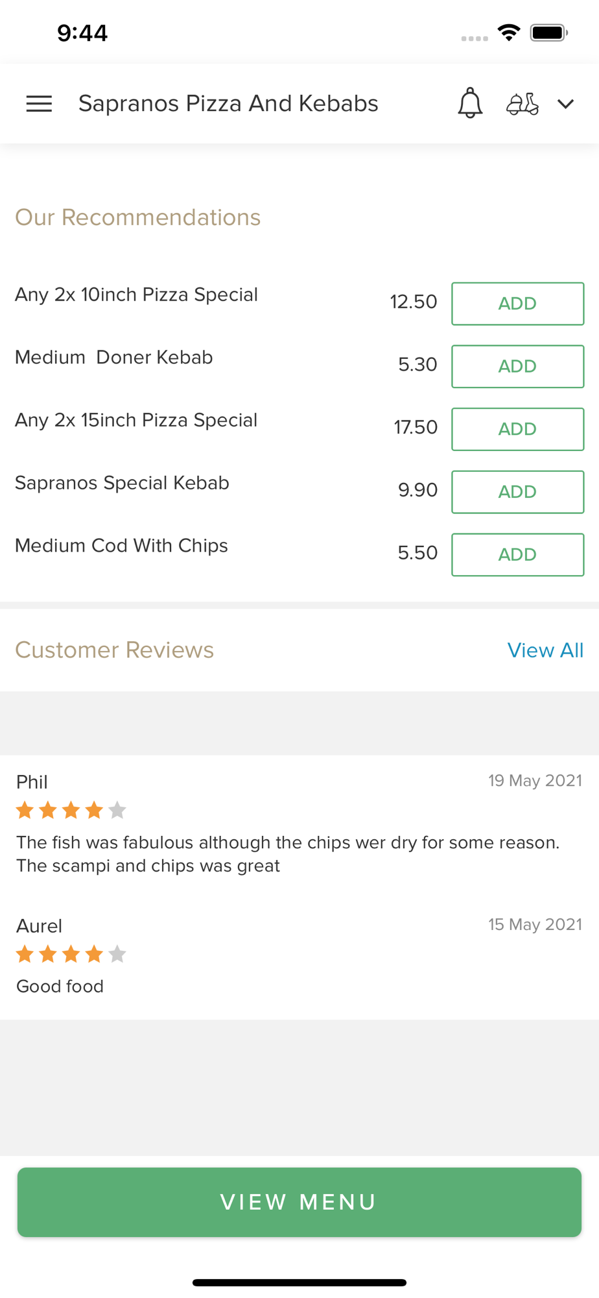Image resolution: width=599 pixels, height=1298 pixels.
Task: Open the View Menu button
Action: click(x=299, y=1202)
